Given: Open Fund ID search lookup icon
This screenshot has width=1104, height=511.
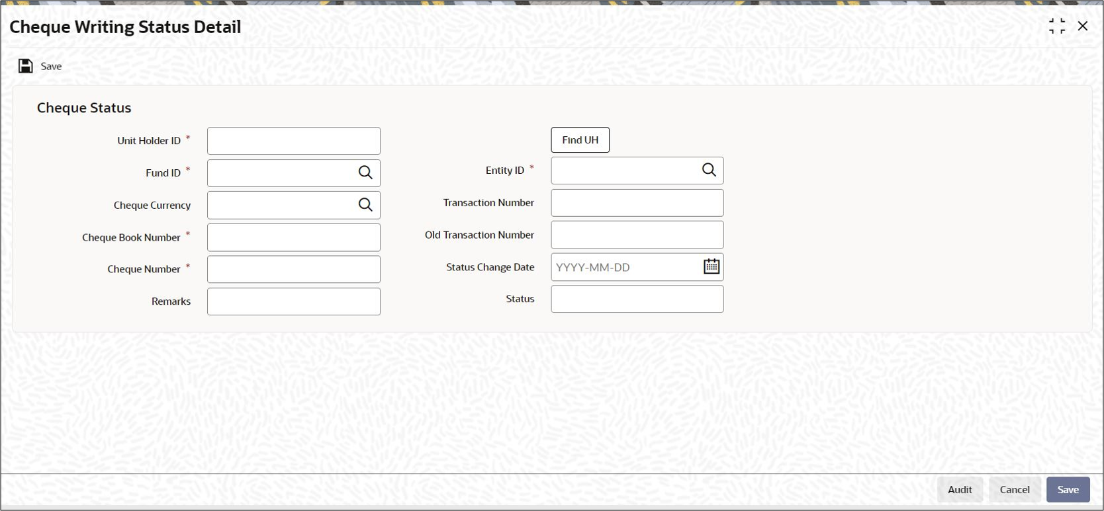Looking at the screenshot, I should click(x=365, y=173).
